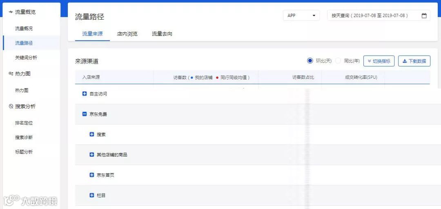Switch to the 流量去向 tab

(x=162, y=34)
